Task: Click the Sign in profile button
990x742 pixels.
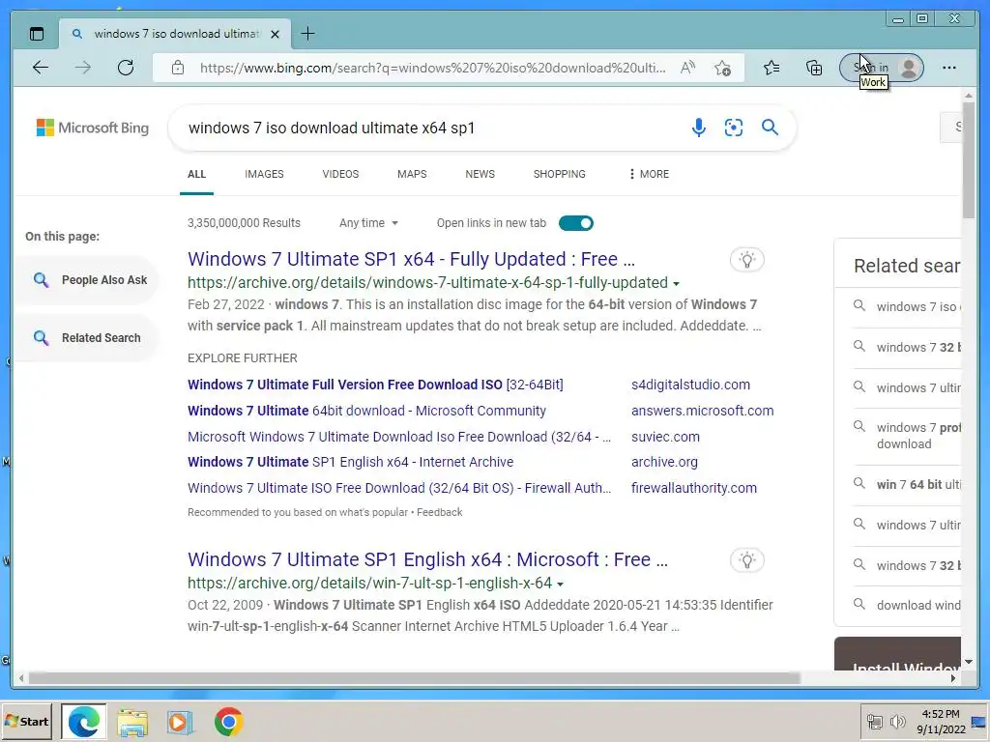Action: (882, 68)
